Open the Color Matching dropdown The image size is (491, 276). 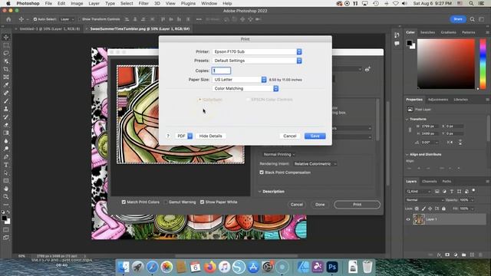[245, 89]
